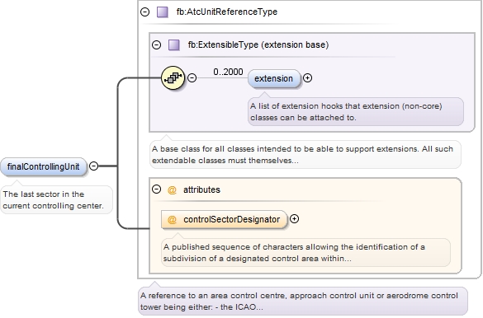Collapse the sequence compositor with minus button

click(192, 77)
